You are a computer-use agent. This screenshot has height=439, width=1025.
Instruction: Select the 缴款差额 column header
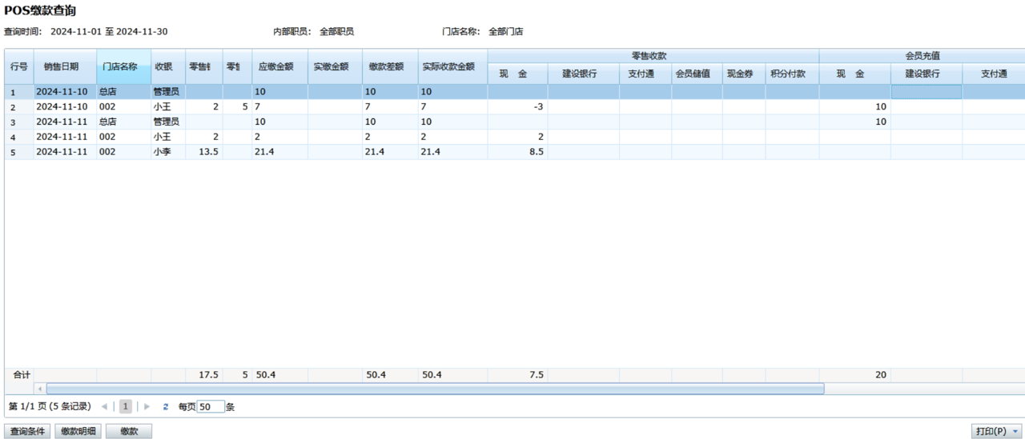386,67
